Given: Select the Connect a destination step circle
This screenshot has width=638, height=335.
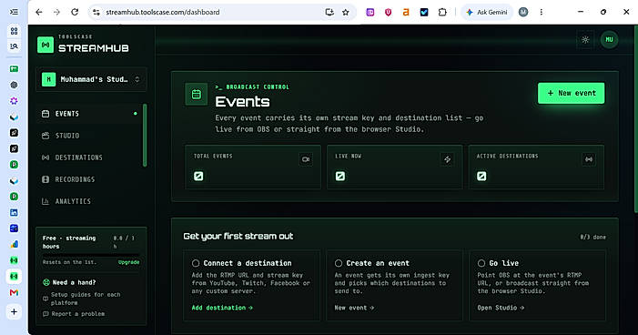Looking at the screenshot, I should [x=196, y=263].
